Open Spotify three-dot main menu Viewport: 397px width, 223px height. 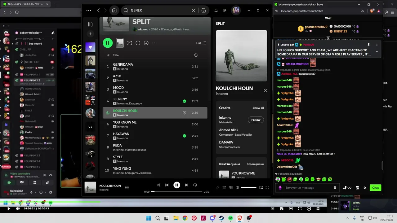click(89, 10)
